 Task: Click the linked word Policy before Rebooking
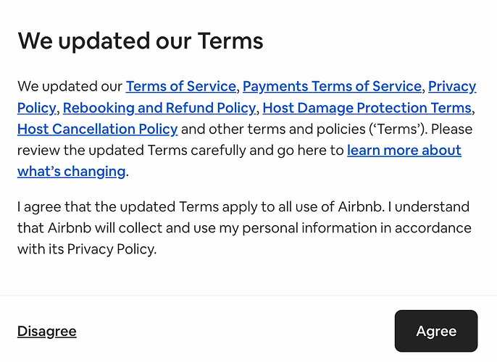point(37,108)
